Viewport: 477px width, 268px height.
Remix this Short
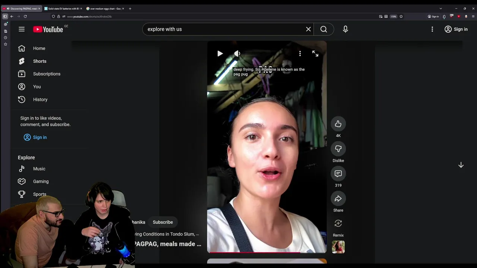[338, 223]
